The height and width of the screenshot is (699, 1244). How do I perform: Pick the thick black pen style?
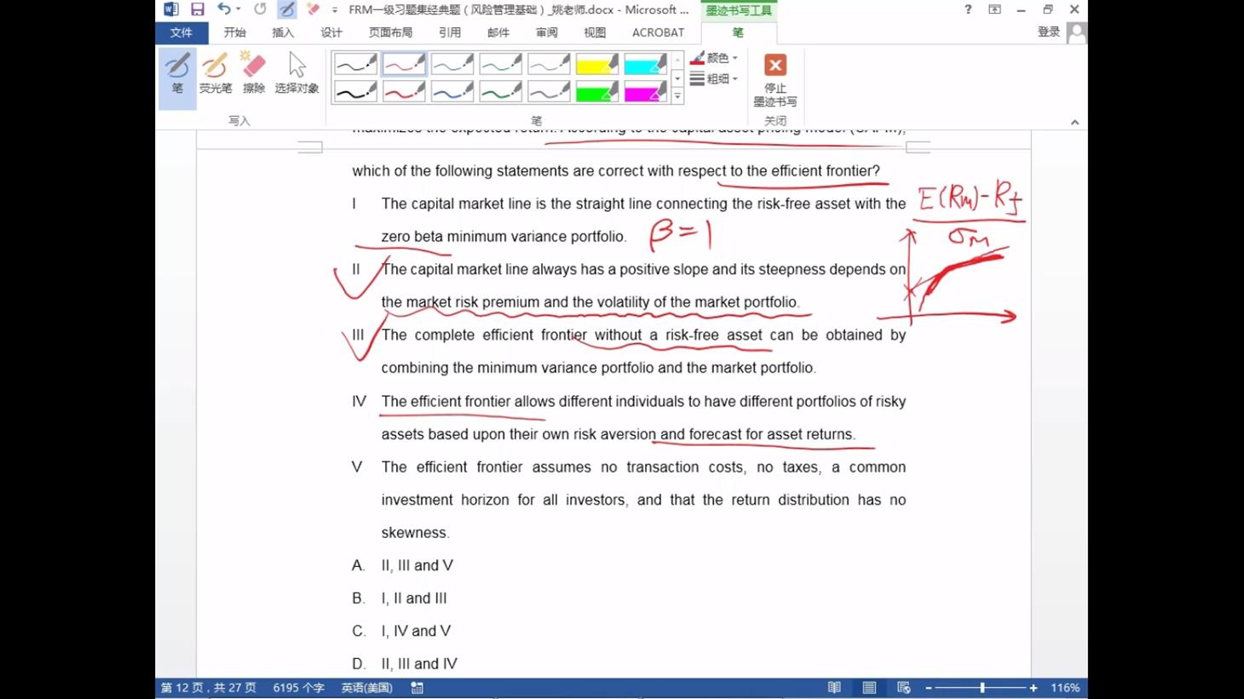click(x=355, y=91)
